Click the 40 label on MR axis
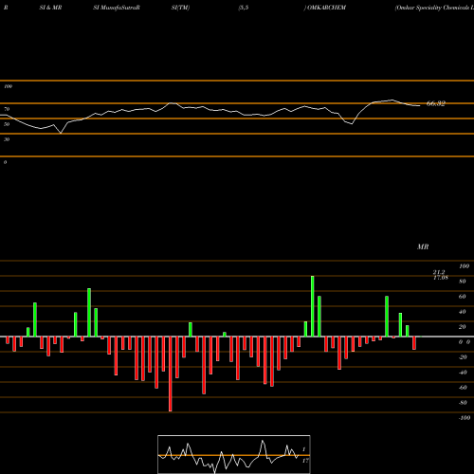Screen dimensions: 474x474 pyautogui.click(x=463, y=312)
